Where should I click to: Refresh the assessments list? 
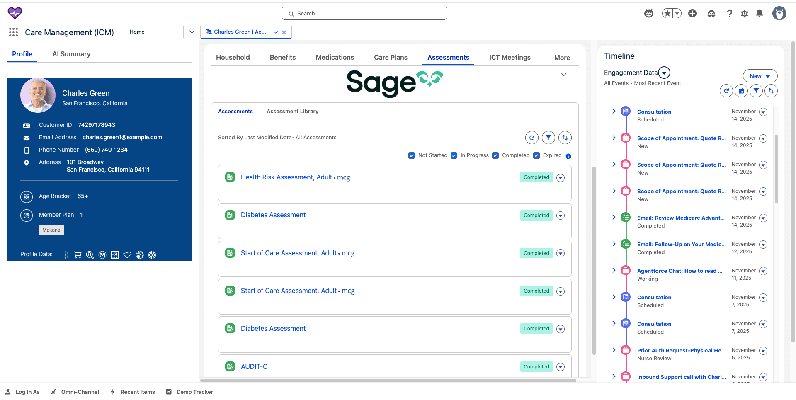coord(532,138)
